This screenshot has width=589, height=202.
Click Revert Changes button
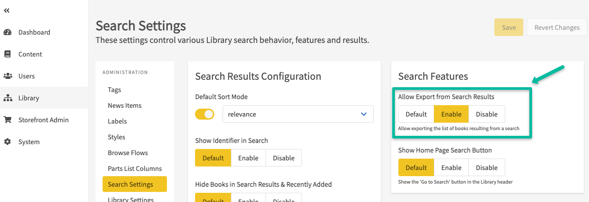(557, 27)
